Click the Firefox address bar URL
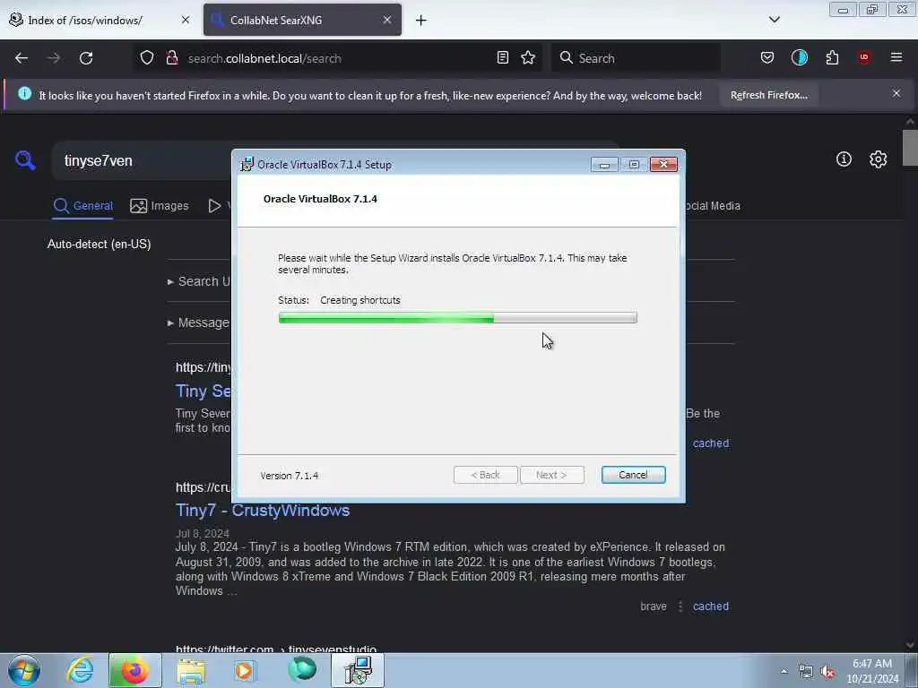The height and width of the screenshot is (688, 918). pyautogui.click(x=264, y=58)
